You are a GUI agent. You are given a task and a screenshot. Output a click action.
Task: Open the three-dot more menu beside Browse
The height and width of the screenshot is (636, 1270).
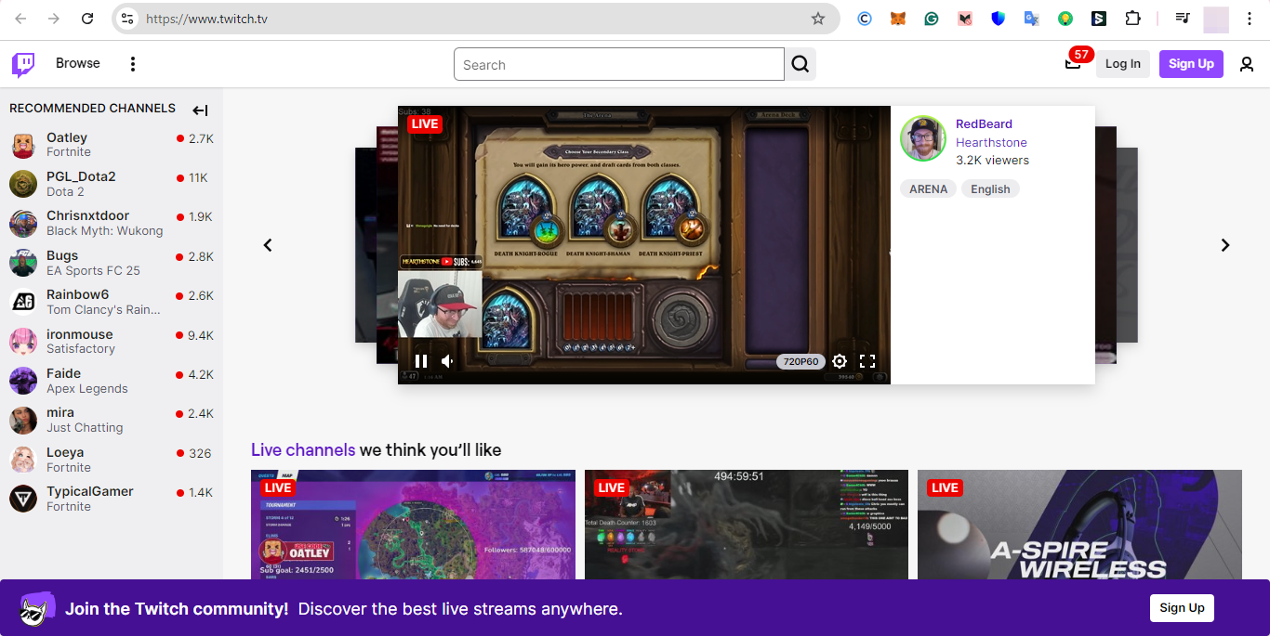133,64
